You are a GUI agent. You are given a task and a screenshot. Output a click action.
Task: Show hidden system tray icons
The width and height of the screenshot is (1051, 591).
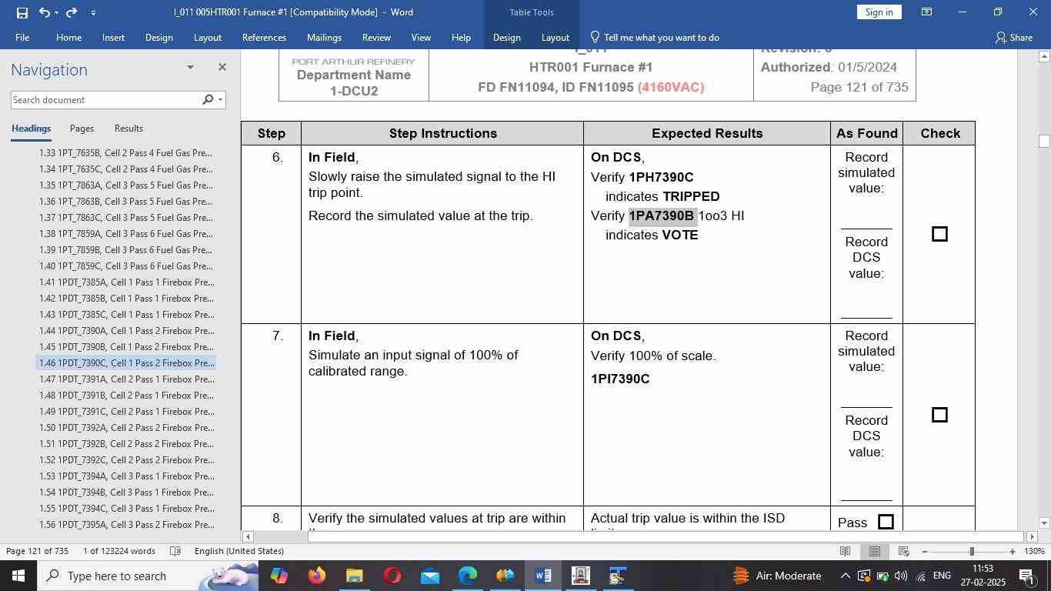click(x=845, y=576)
